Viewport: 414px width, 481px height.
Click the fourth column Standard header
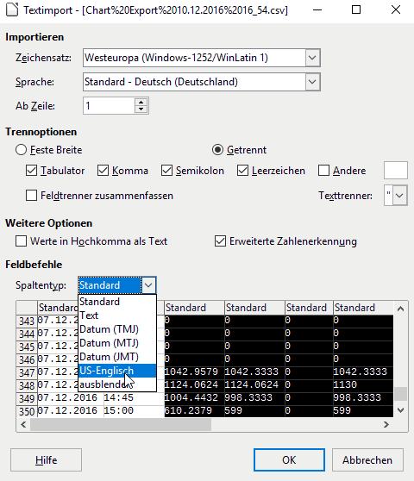coord(254,308)
